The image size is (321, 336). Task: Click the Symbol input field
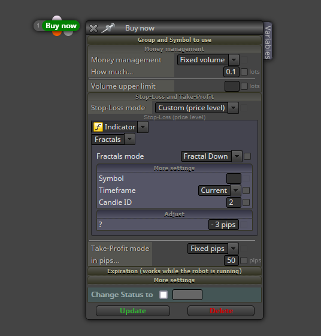(x=234, y=178)
